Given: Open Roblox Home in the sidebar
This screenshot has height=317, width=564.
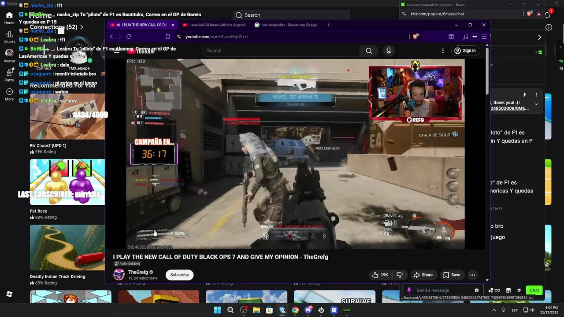Looking at the screenshot, I should [x=9, y=18].
